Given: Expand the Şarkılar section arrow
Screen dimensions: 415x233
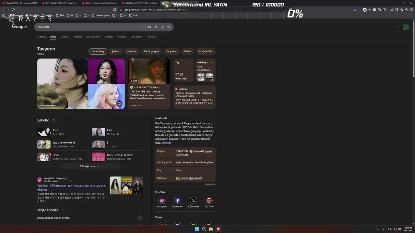Looking at the screenshot, I should 54,120.
